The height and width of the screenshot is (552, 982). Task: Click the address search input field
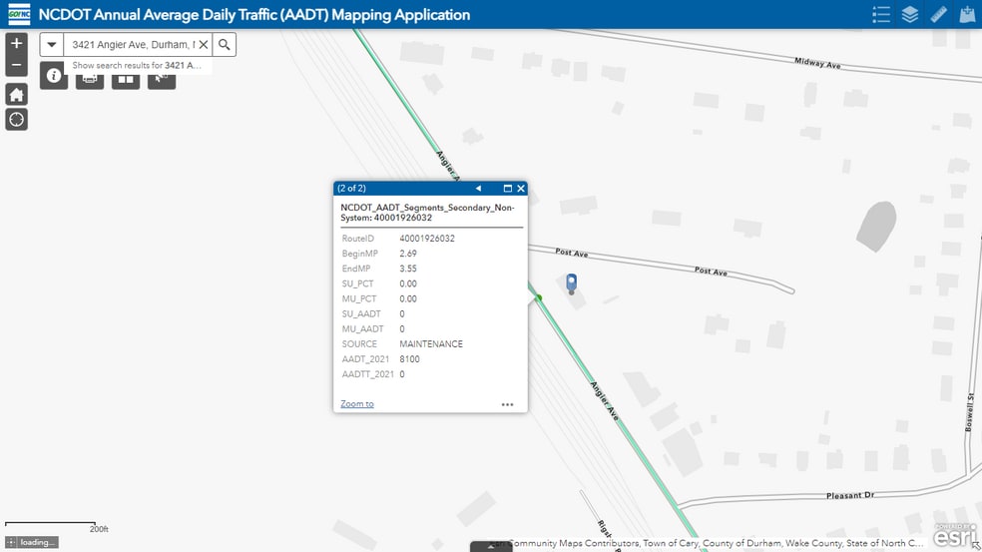132,45
